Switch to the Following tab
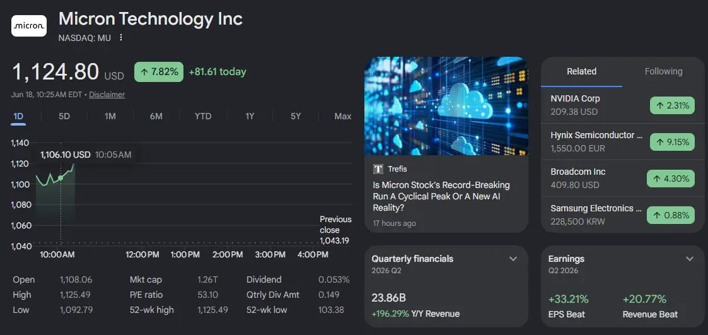Screen dimensions: 708x335 coord(663,71)
